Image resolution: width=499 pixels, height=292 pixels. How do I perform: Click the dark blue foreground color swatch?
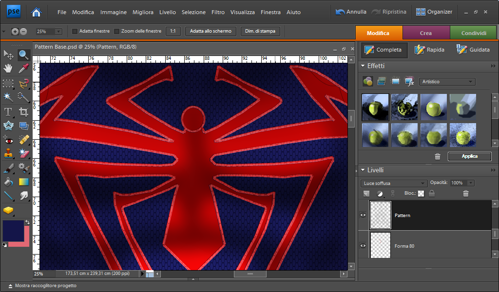(13, 231)
